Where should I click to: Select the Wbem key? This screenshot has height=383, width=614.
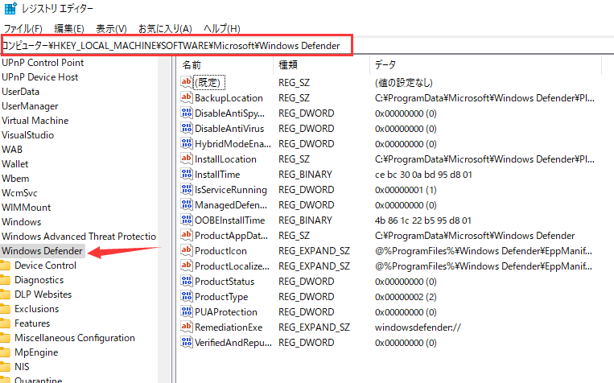coord(15,178)
